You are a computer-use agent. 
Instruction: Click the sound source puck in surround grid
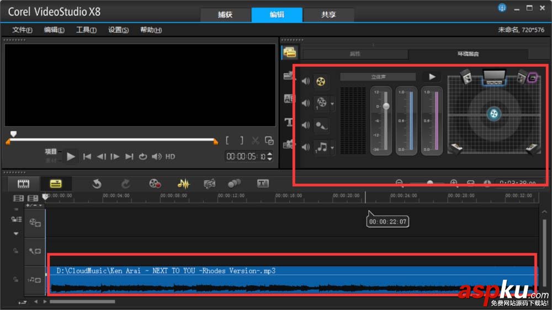[x=494, y=113]
